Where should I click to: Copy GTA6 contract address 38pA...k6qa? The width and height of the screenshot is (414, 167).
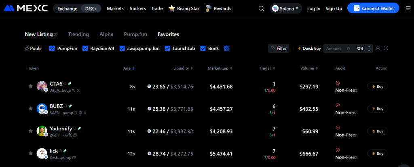pyautogui.click(x=74, y=90)
